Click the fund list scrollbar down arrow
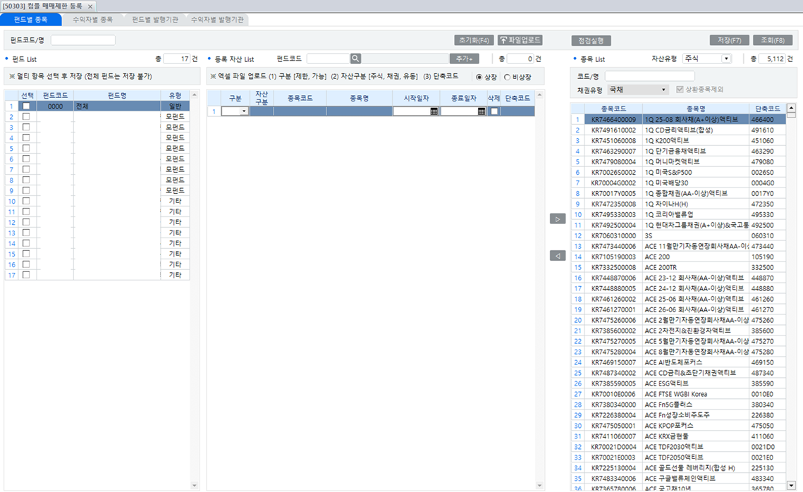Image resolution: width=803 pixels, height=492 pixels. click(194, 486)
